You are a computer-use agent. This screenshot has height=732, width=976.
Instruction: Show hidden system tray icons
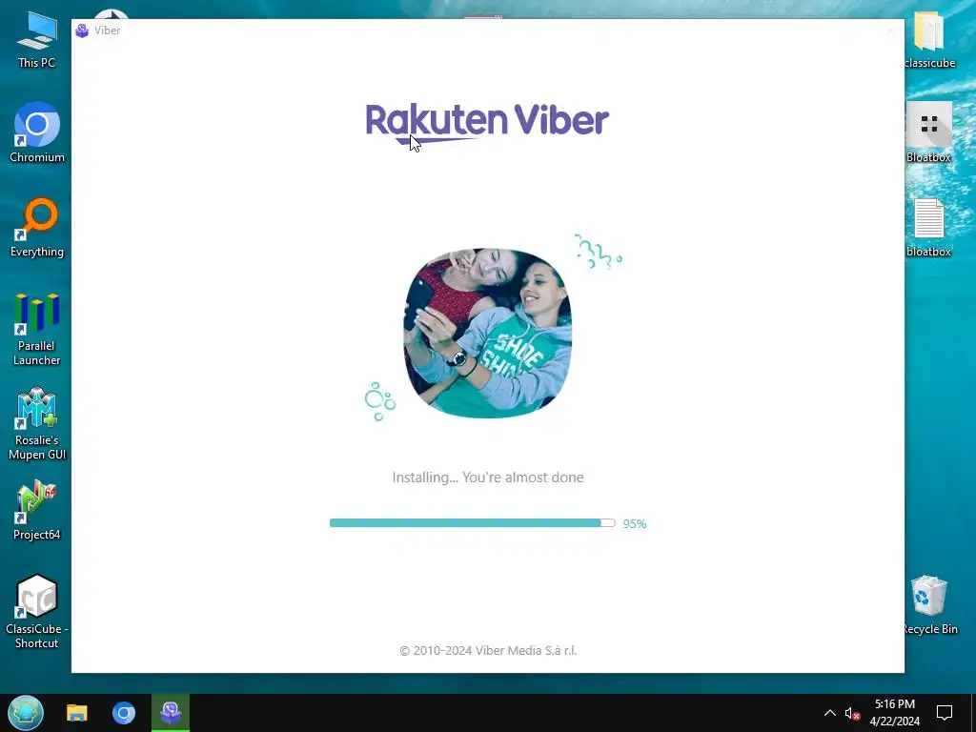tap(830, 713)
